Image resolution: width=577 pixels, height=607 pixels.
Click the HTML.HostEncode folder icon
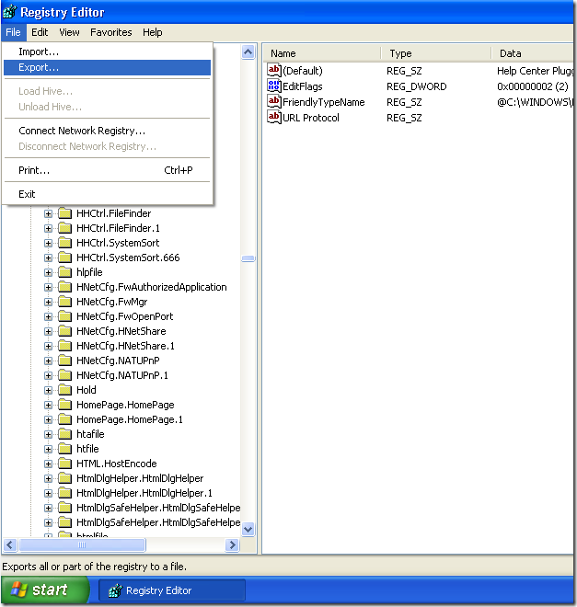point(64,464)
